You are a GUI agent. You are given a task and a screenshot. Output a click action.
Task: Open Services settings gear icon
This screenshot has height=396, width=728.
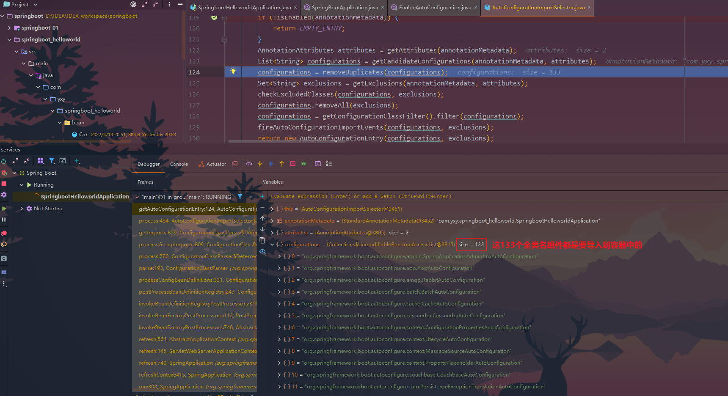[x=4, y=195]
